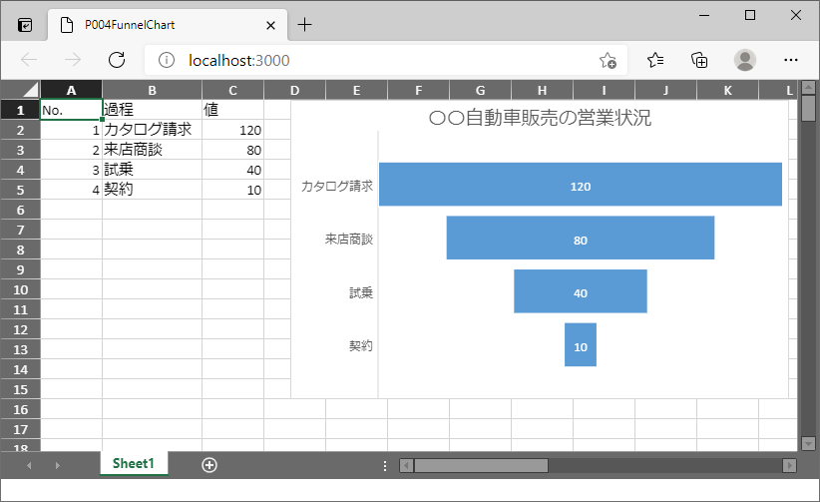Click vertical scrollbar up arrow
This screenshot has width=820, height=502.
808,88
